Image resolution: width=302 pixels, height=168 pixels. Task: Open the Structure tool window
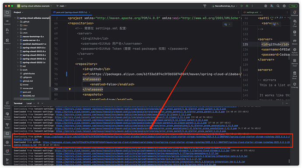pos(7,41)
